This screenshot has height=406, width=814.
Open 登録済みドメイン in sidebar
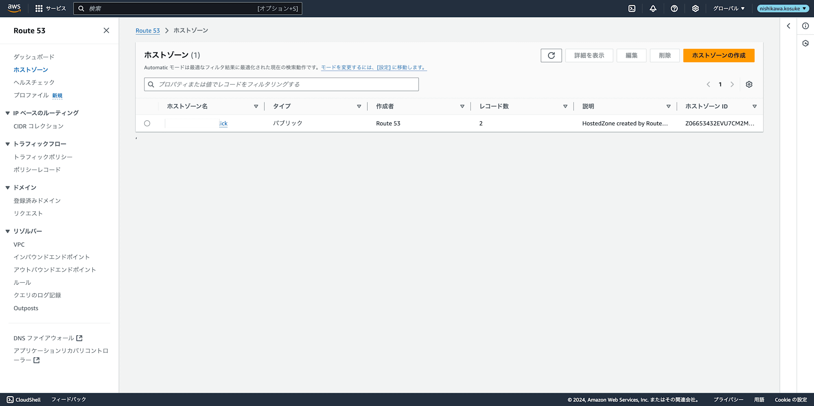point(37,201)
